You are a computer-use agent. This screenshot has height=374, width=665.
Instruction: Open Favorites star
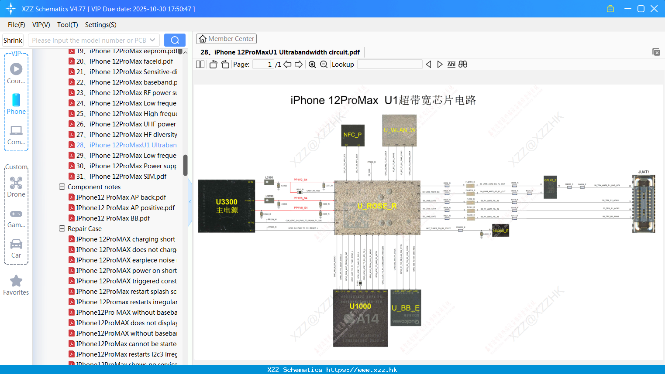pos(16,285)
